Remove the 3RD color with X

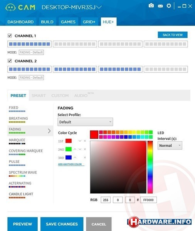point(85,157)
